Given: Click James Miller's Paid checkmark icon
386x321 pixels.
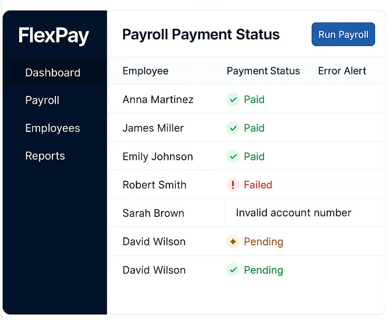Looking at the screenshot, I should [232, 128].
